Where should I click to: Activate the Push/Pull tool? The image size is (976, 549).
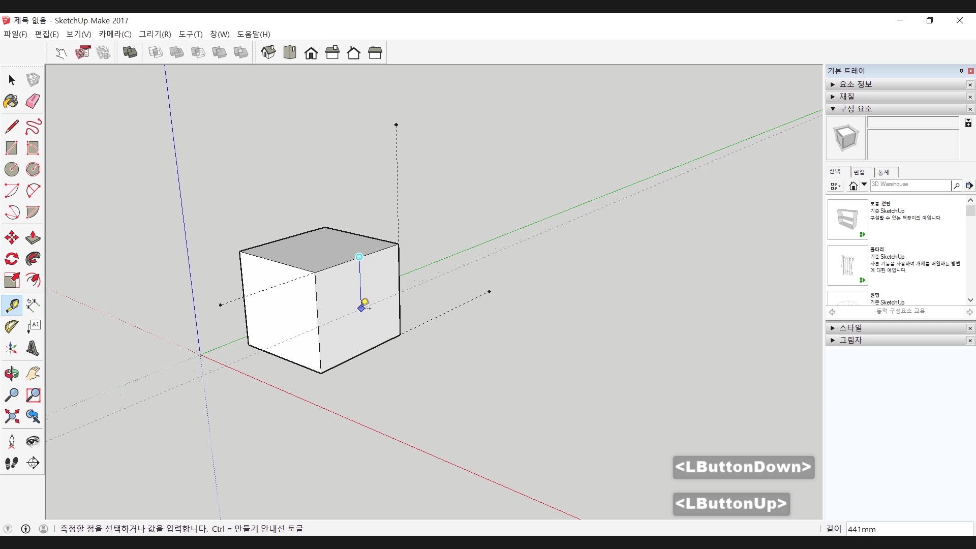click(x=33, y=237)
